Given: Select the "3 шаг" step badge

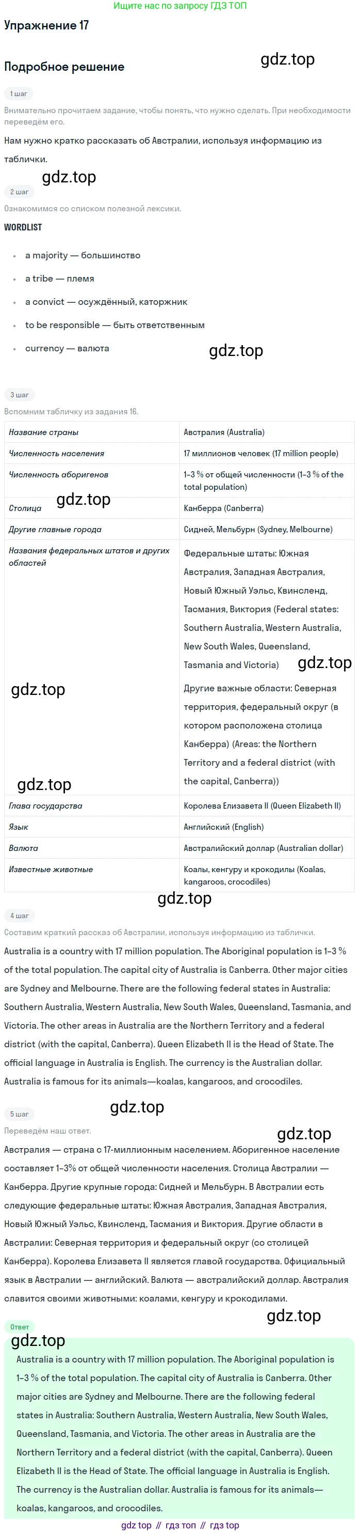Looking at the screenshot, I should [x=19, y=395].
